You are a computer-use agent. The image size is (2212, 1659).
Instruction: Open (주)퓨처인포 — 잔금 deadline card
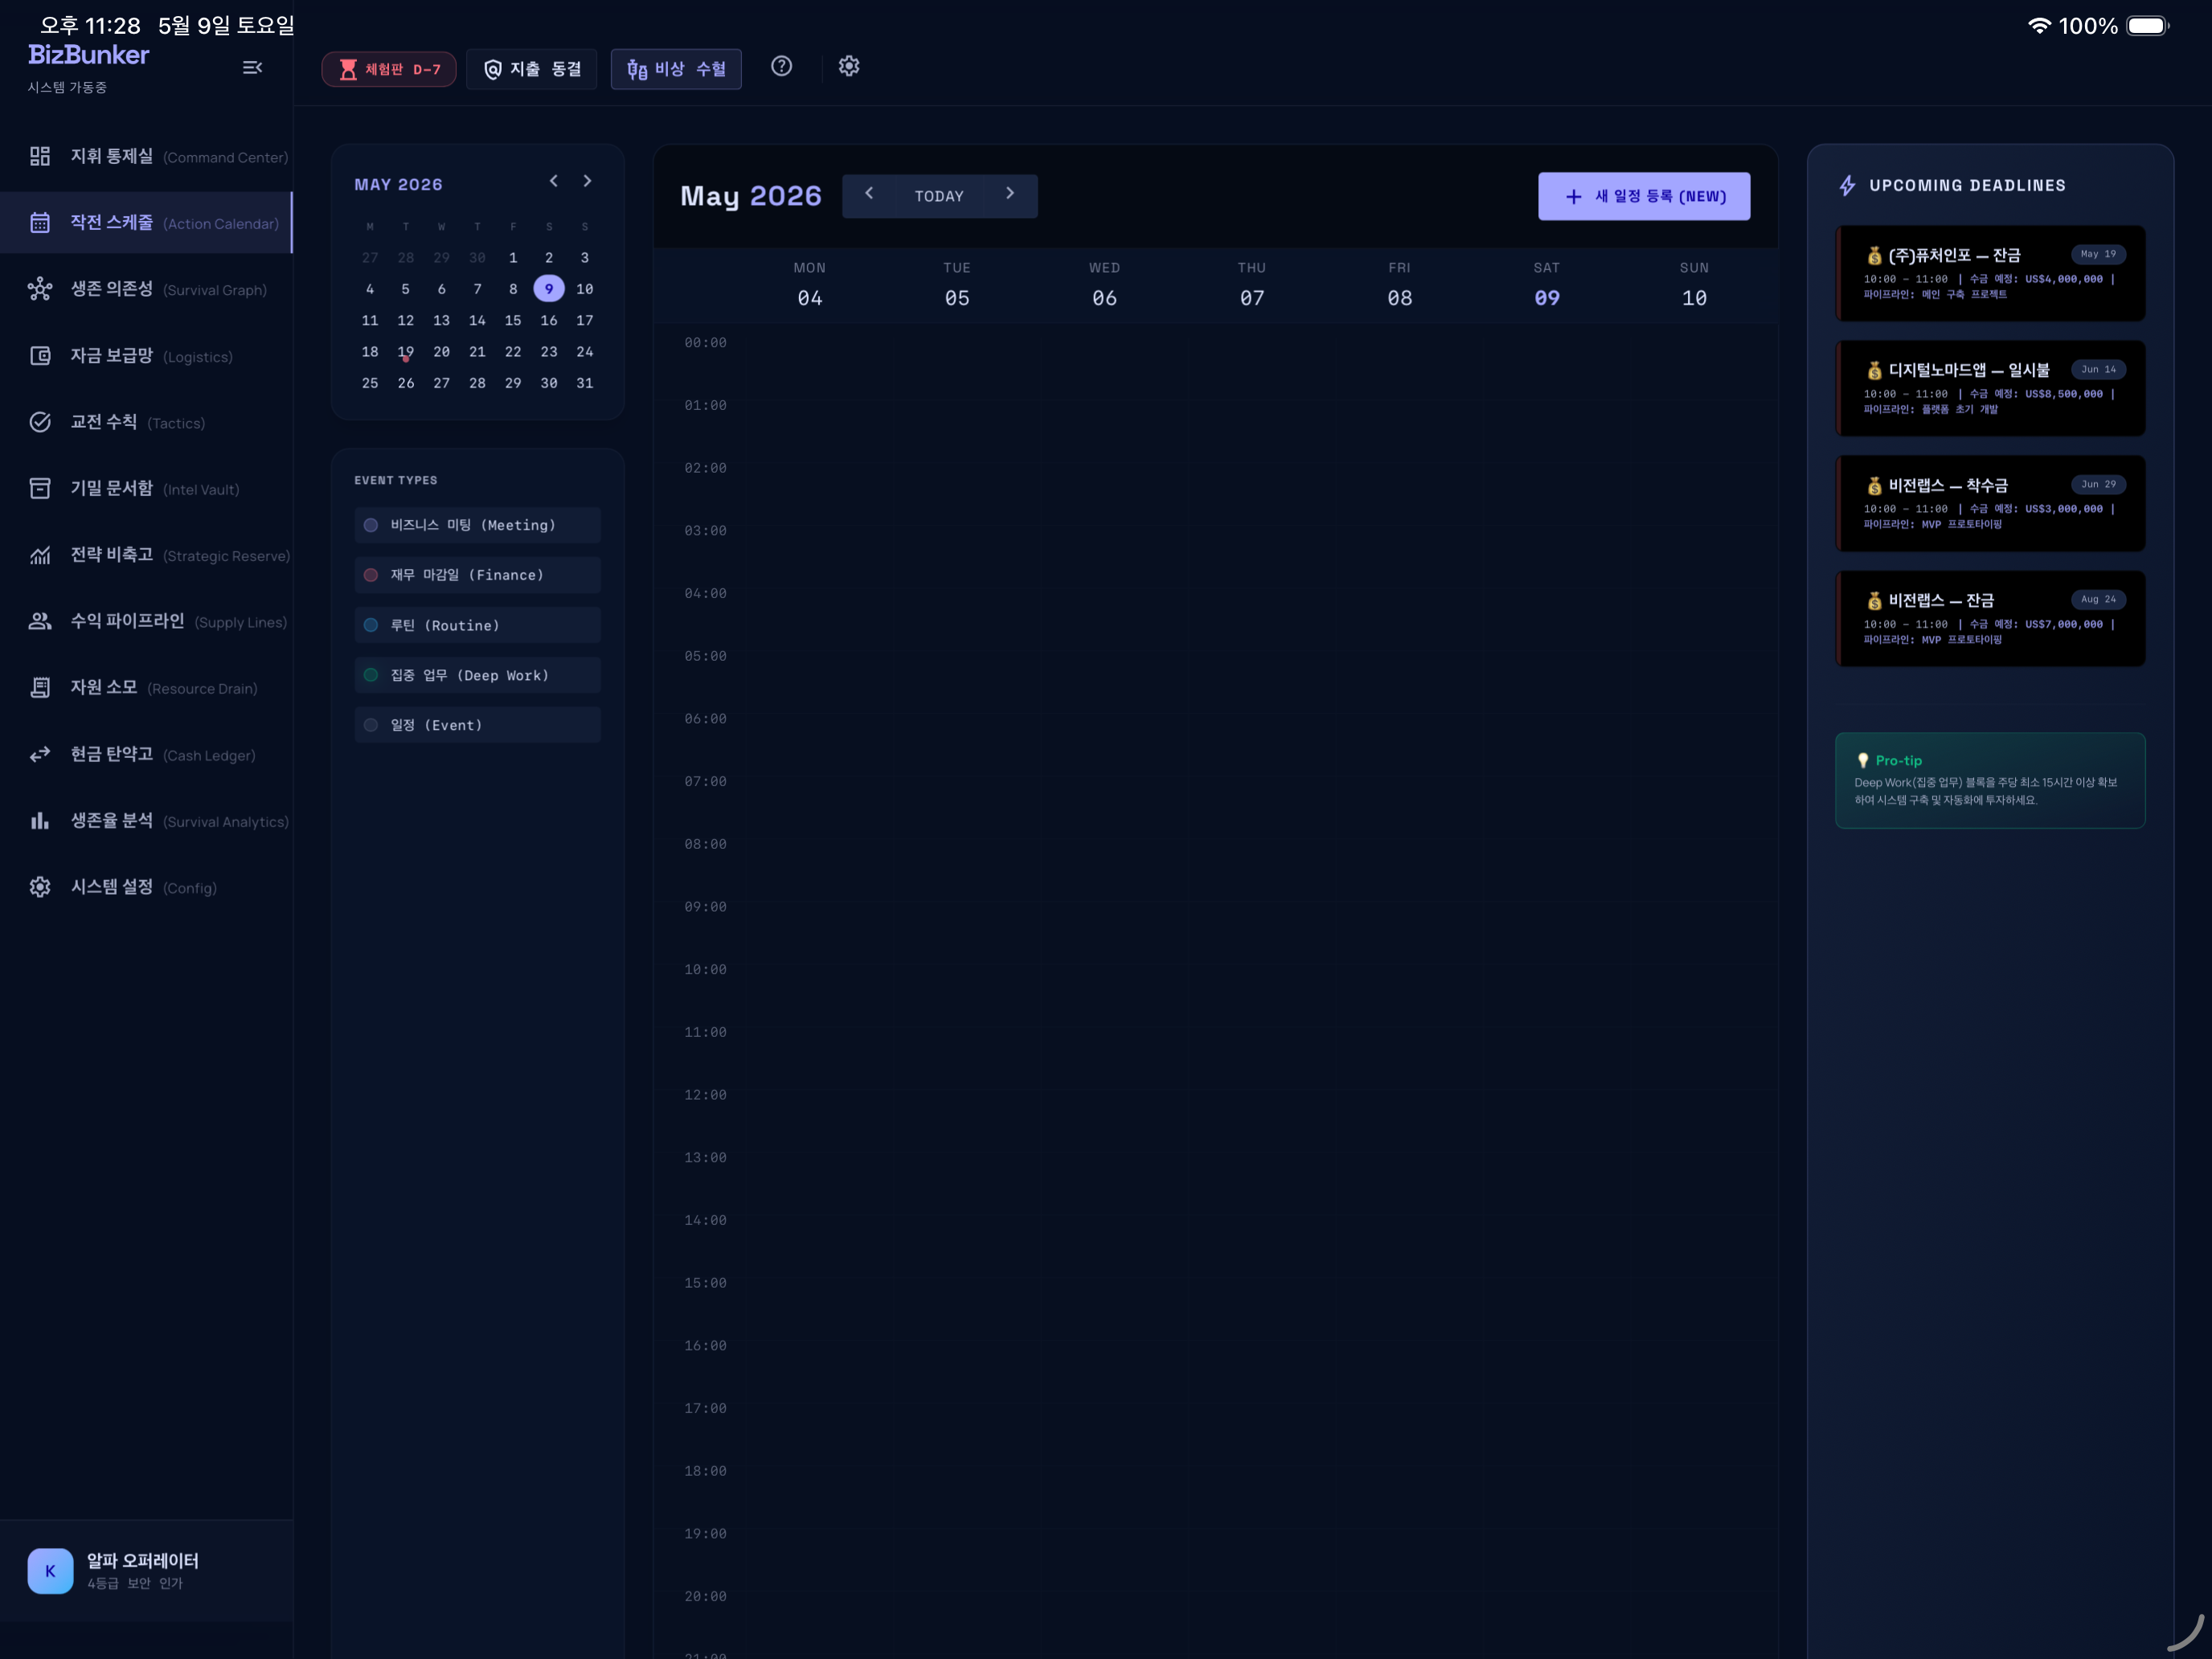(x=1990, y=274)
